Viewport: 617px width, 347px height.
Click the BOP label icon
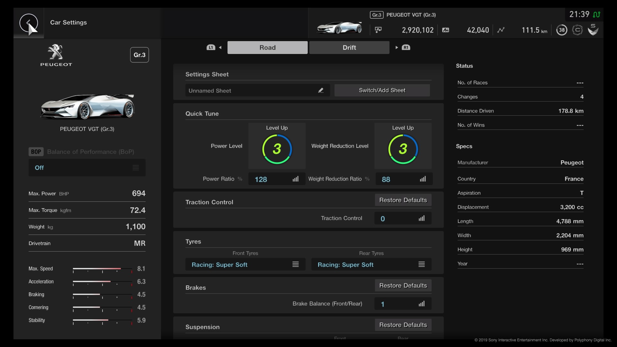pos(36,152)
